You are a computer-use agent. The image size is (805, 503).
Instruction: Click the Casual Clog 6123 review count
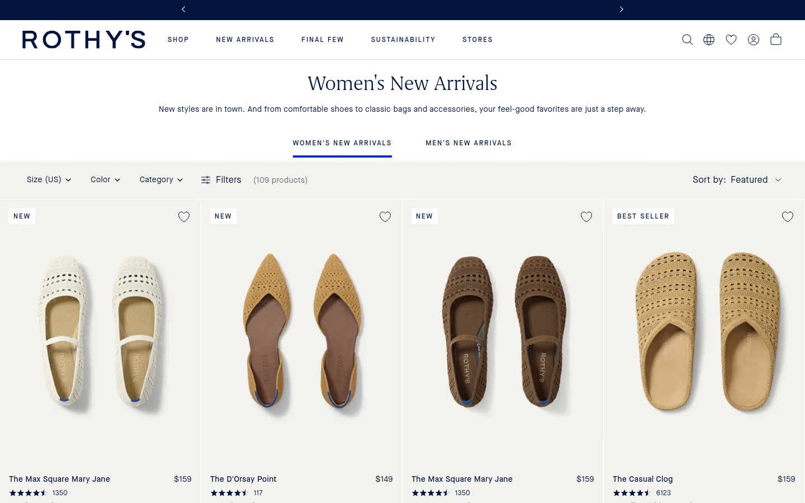pos(664,493)
